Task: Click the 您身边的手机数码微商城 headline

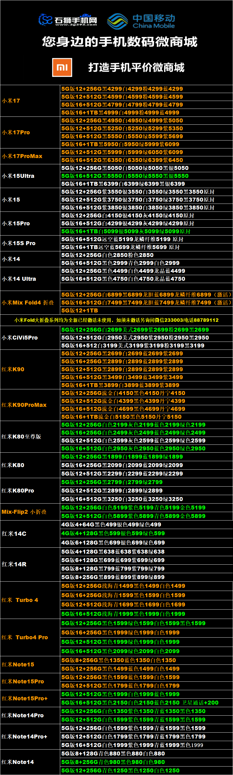Action: point(119,42)
